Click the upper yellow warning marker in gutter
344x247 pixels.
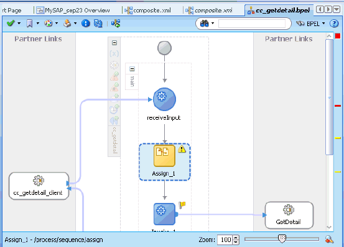coord(338,138)
